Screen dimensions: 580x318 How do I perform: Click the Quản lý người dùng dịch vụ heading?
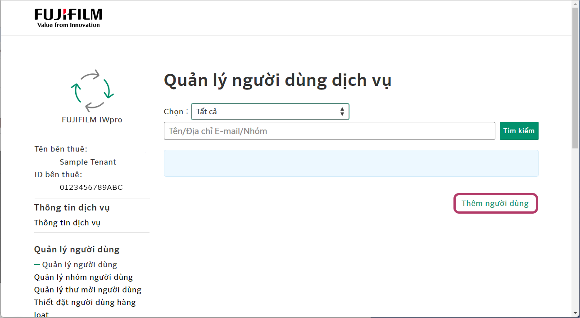278,81
